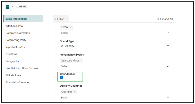The height and width of the screenshot is (104, 195).
Task: Open the Select dropdown below ICP02
Action: (115, 33)
